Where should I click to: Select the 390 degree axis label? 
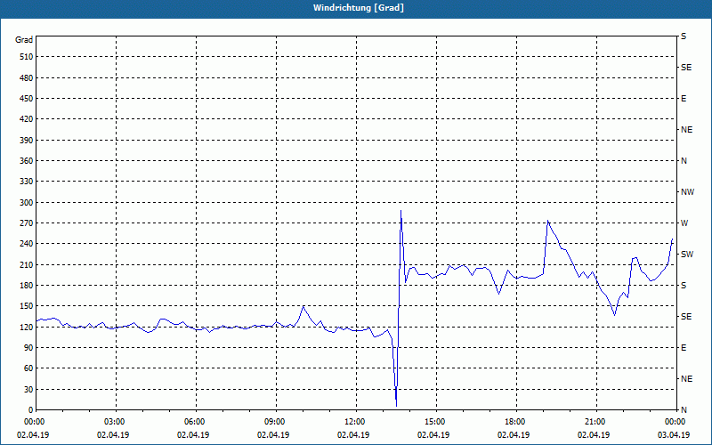(27, 141)
